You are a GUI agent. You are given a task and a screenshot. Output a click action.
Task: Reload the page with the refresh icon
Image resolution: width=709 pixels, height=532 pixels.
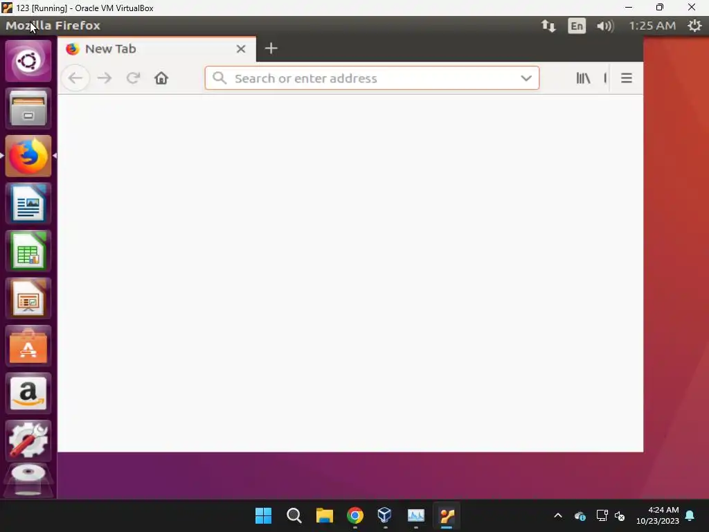(133, 78)
